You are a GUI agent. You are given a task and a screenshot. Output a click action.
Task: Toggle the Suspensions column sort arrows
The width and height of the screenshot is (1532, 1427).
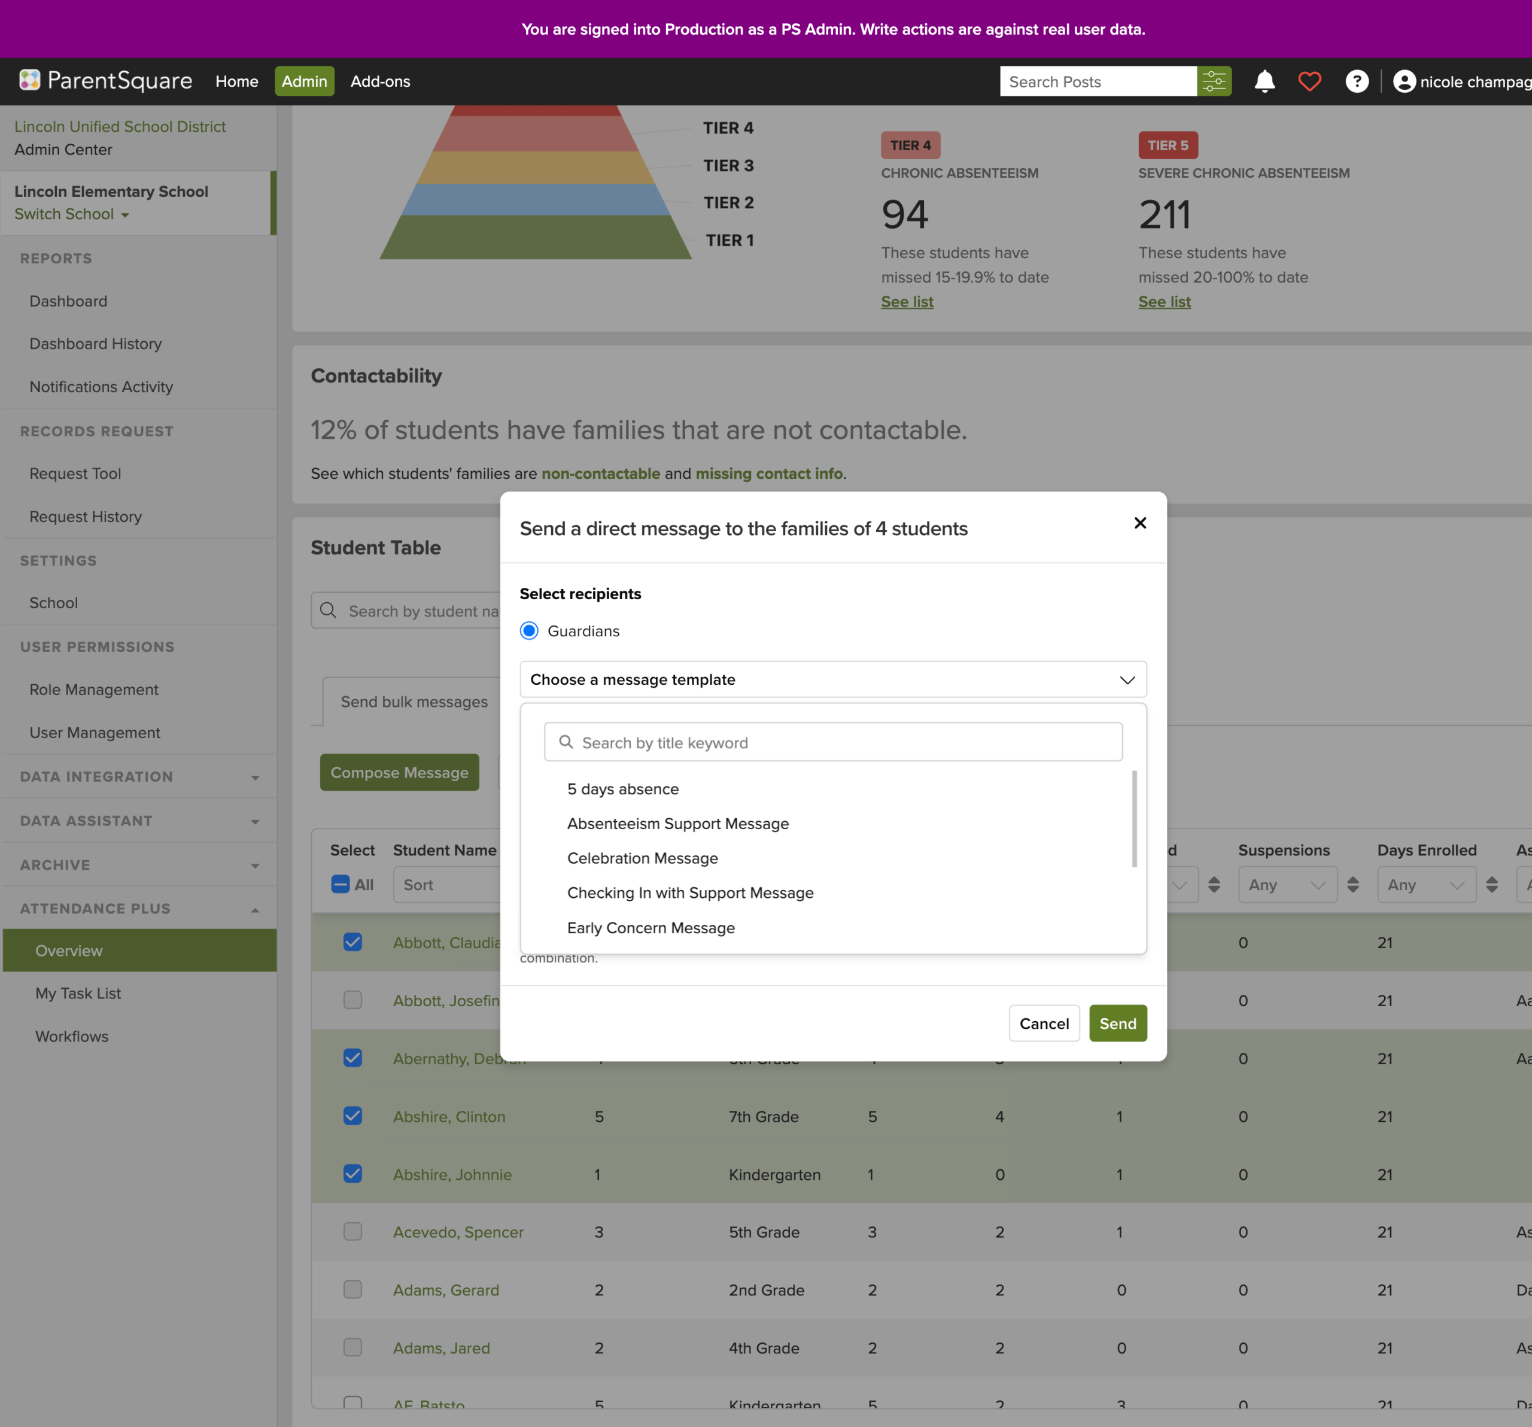(1354, 884)
